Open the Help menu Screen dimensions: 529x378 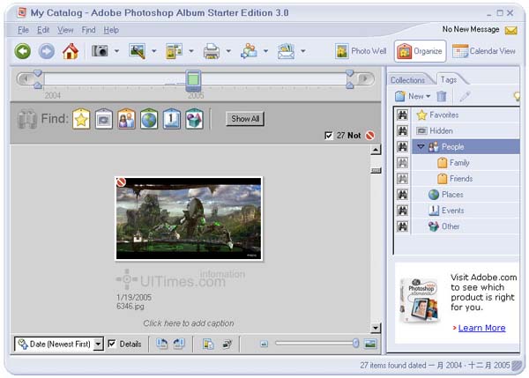tap(111, 30)
